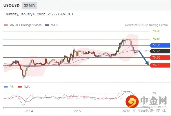This screenshot has height=116, width=171.
Task: Click the red 9MA legend swatch
Action: 20,87
